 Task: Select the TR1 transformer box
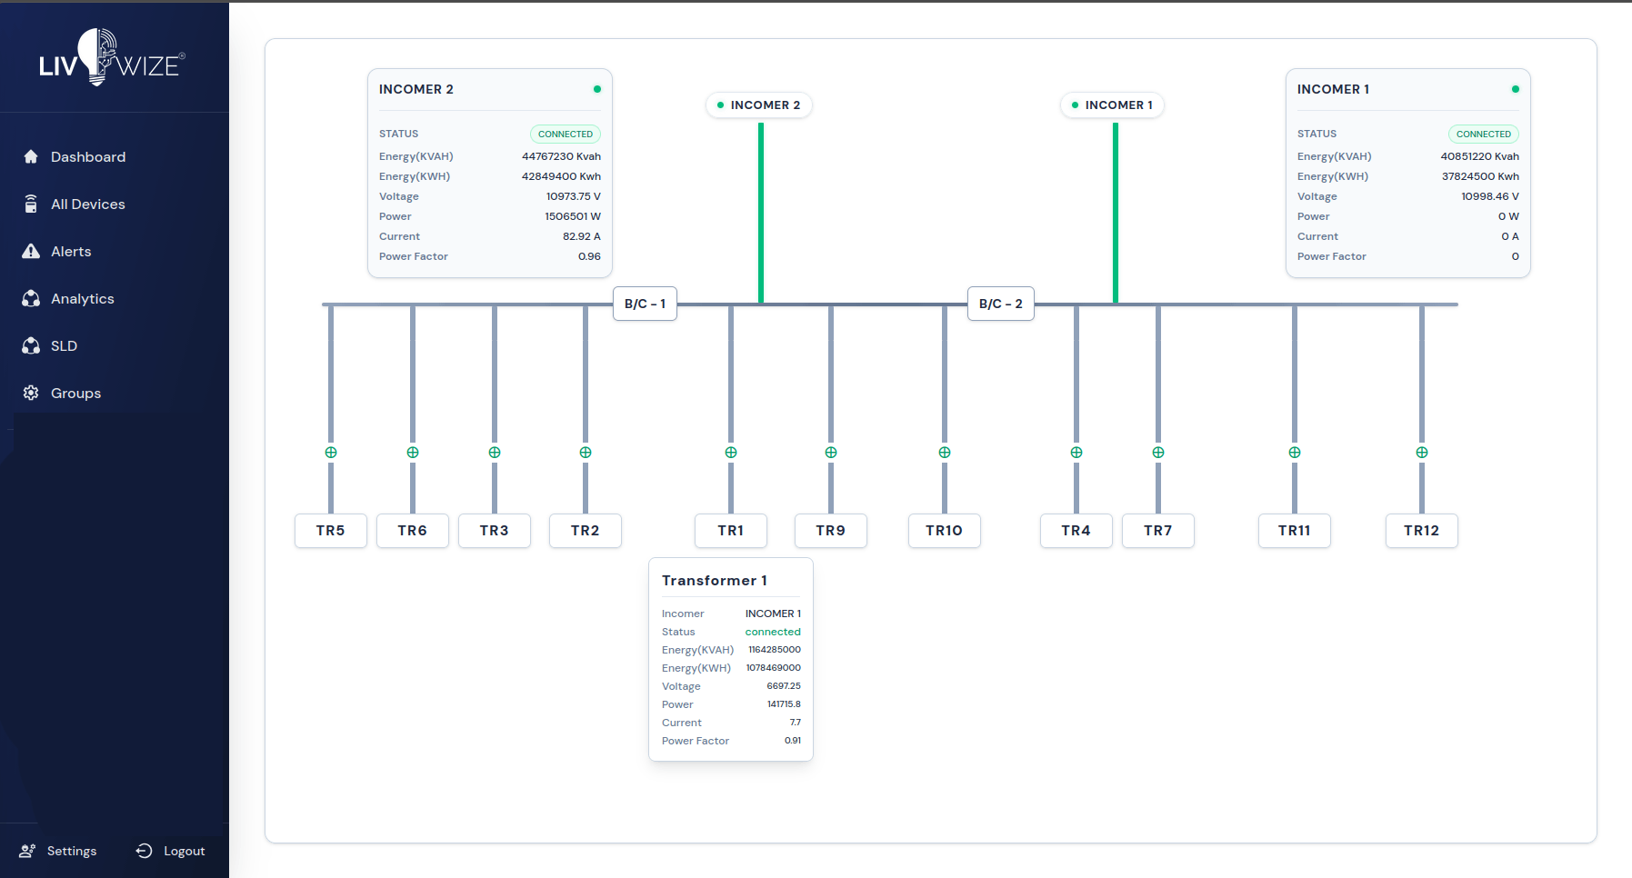[731, 531]
